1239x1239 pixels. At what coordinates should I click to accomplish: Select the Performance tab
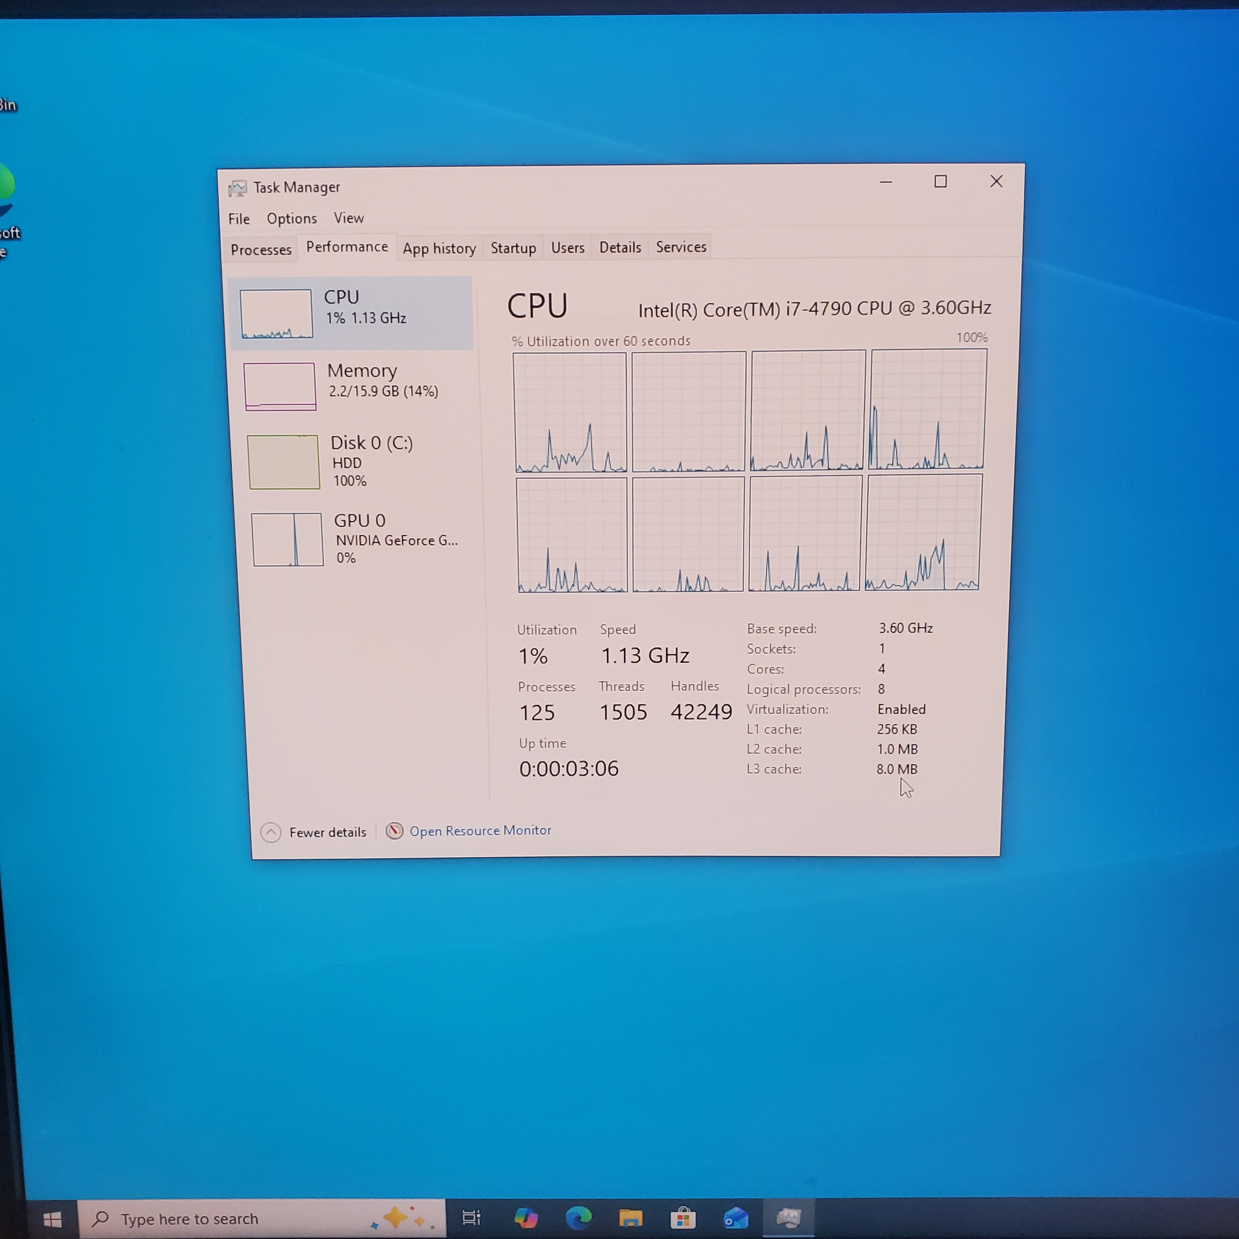point(347,247)
